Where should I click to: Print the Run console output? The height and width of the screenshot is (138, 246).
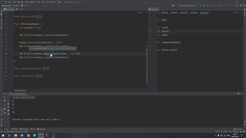pos(8,111)
